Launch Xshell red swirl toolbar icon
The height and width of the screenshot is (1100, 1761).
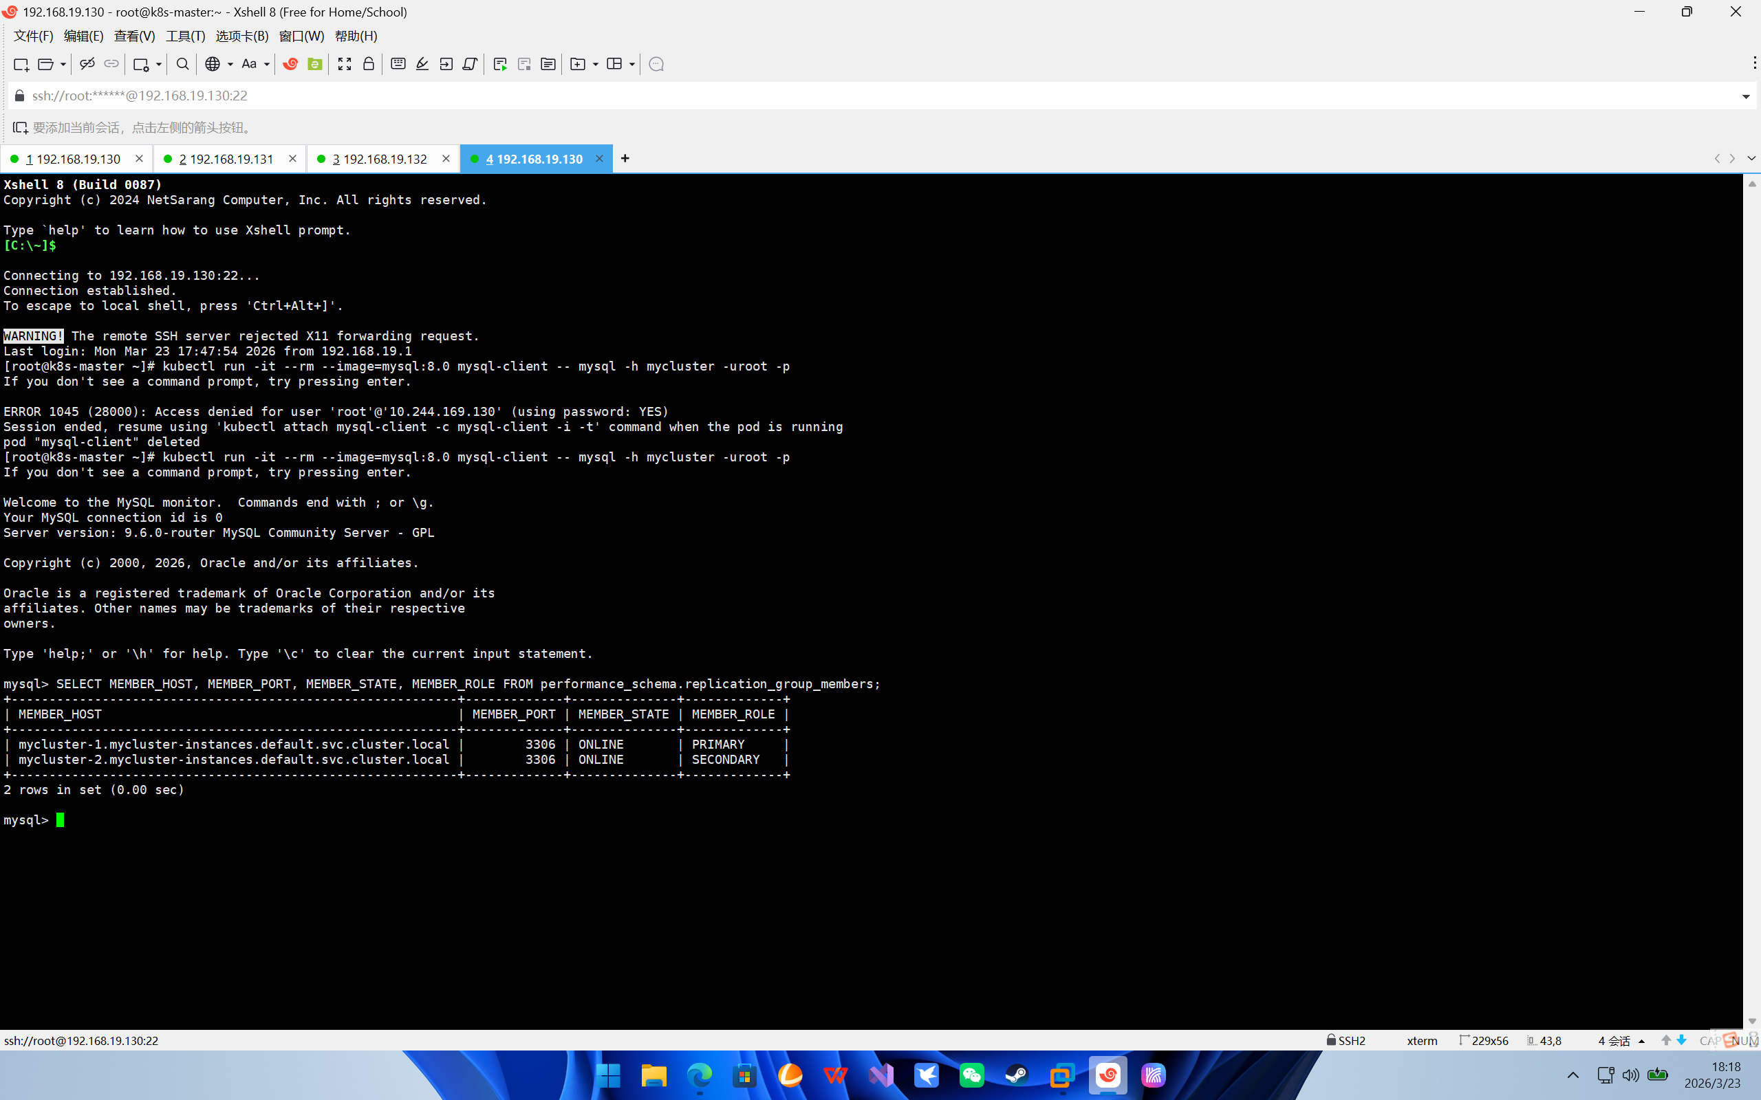(x=290, y=64)
